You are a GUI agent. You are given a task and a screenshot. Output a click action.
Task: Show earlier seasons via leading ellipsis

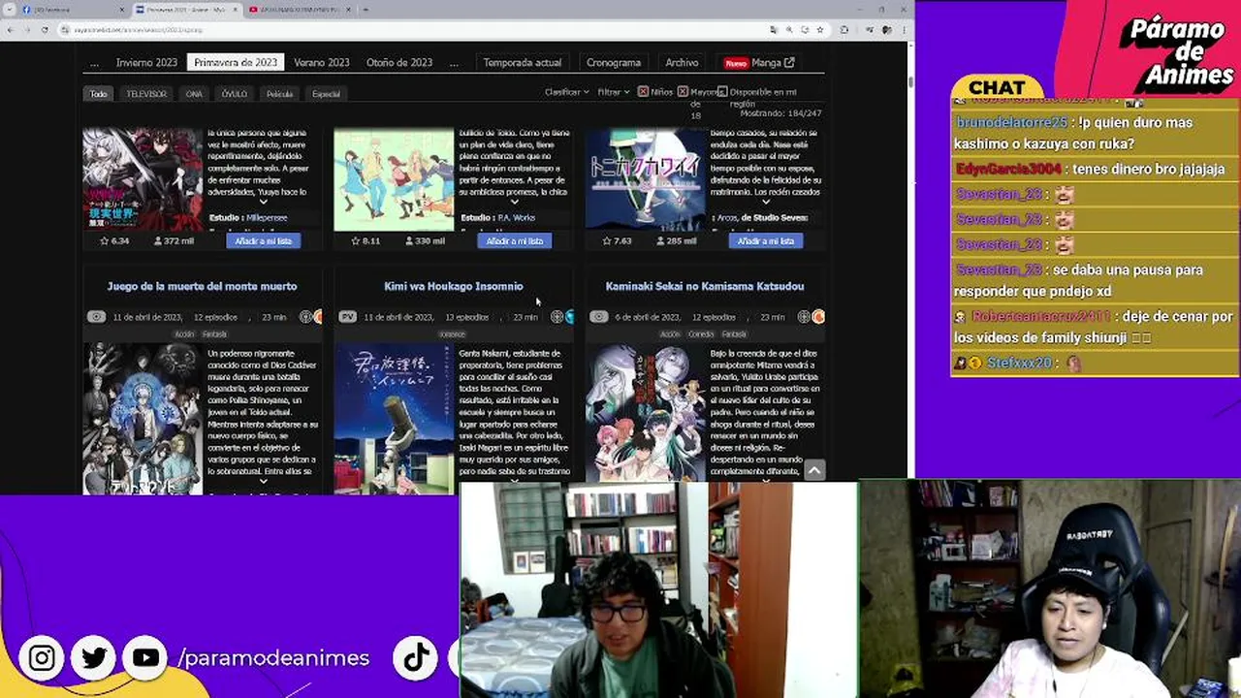pos(94,62)
